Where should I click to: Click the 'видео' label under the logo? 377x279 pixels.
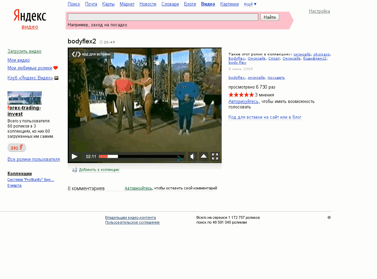(30, 27)
